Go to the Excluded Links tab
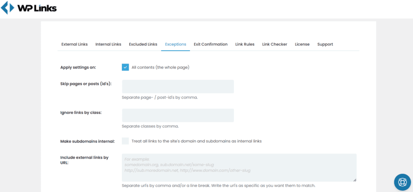Image resolution: width=413 pixels, height=192 pixels. click(x=143, y=44)
